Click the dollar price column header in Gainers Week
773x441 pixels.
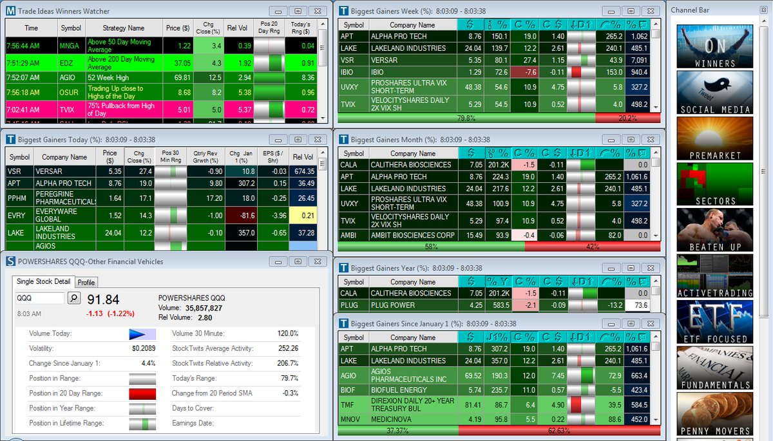click(473, 24)
